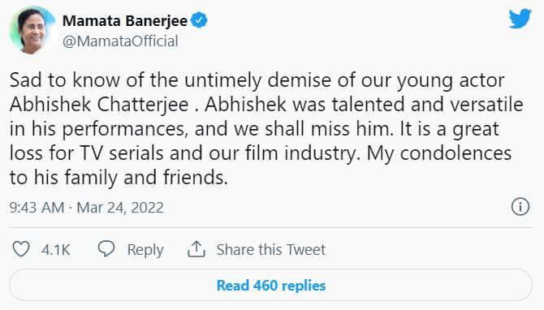This screenshot has width=544, height=310.
Task: Open the tweet info icon
Action: pos(520,207)
